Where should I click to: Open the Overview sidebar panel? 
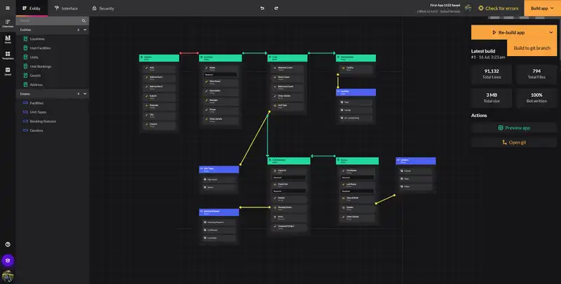(8, 23)
